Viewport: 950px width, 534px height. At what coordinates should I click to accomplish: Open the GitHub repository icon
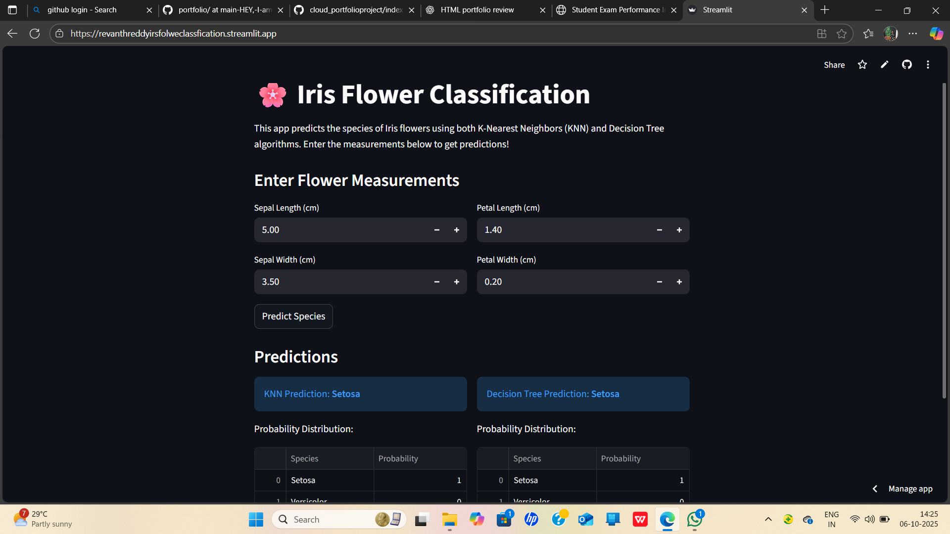[906, 65]
